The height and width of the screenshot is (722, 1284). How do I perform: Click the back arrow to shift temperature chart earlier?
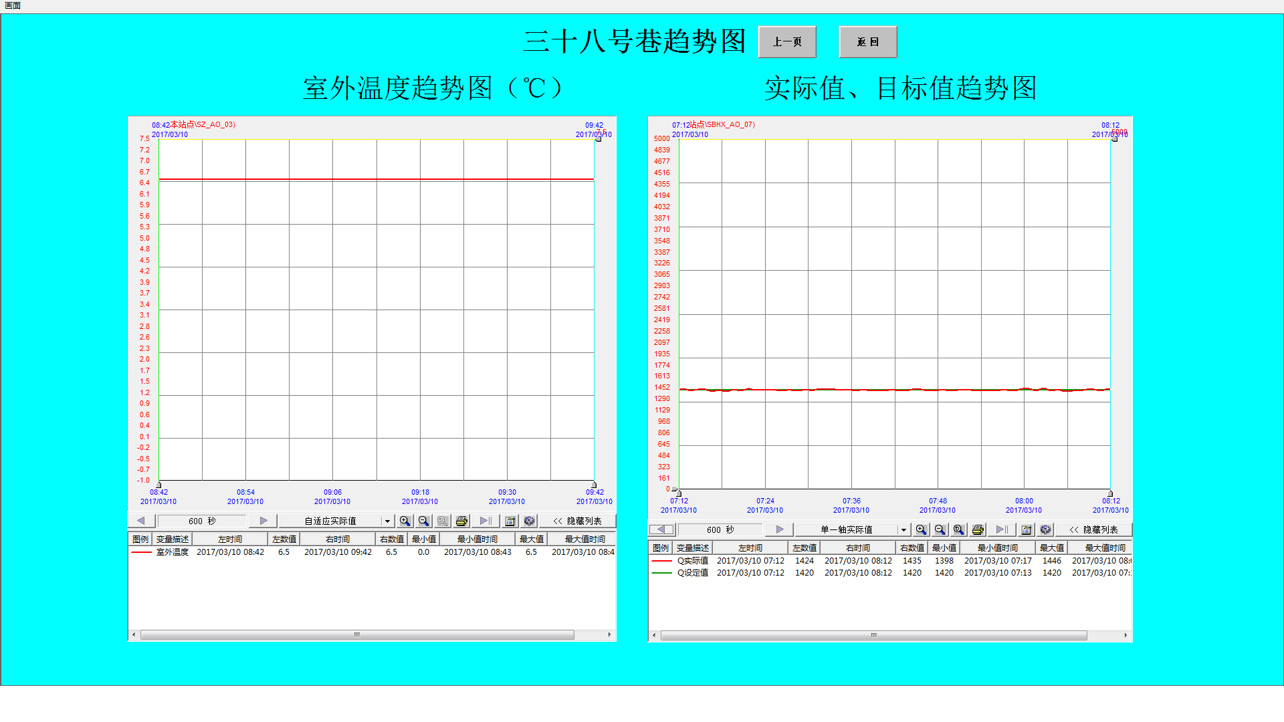click(141, 521)
